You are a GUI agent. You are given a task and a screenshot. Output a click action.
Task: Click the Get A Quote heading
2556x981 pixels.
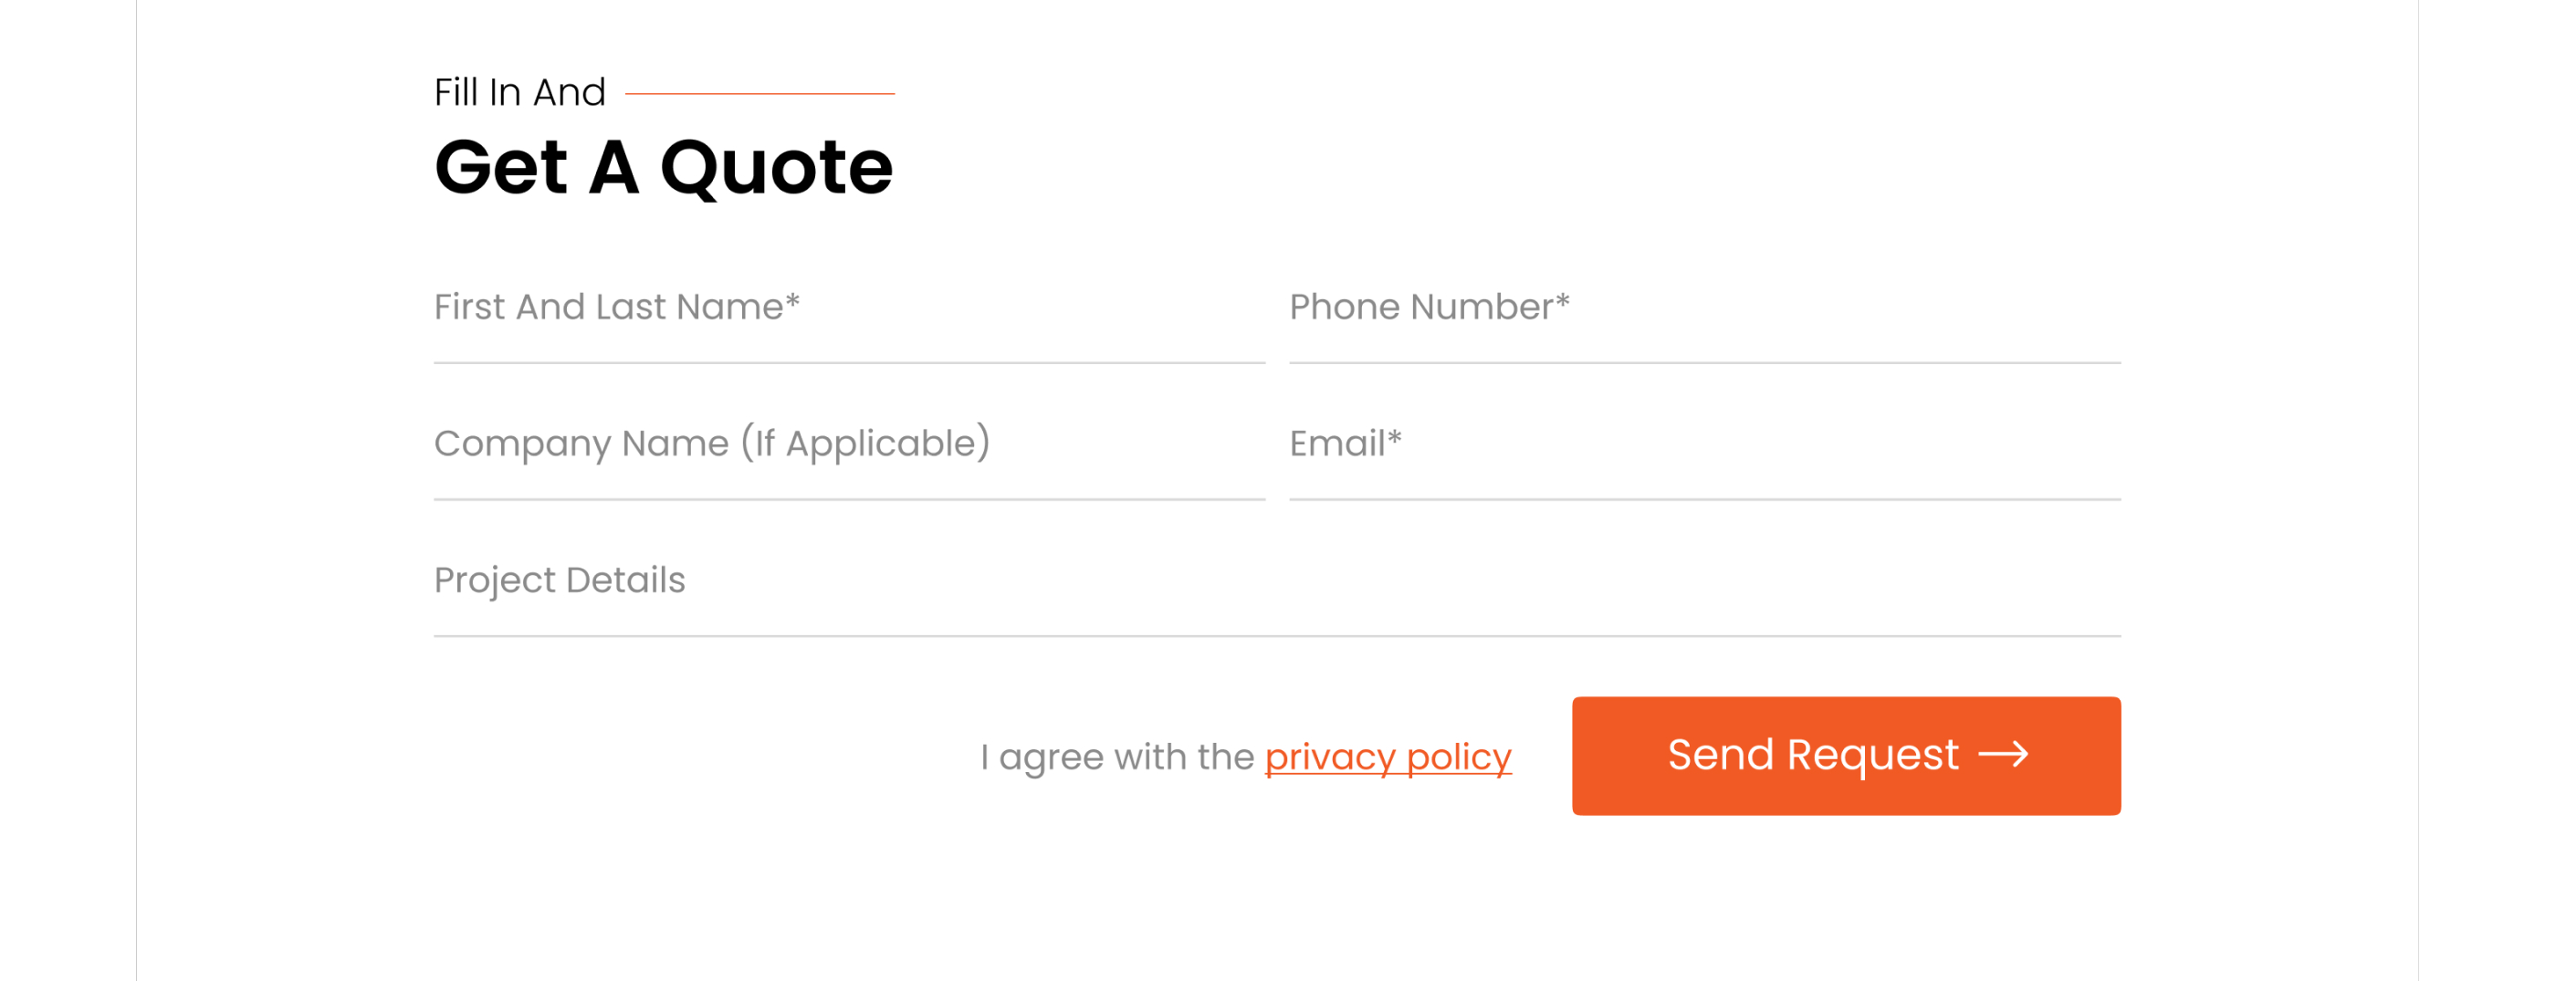(663, 167)
